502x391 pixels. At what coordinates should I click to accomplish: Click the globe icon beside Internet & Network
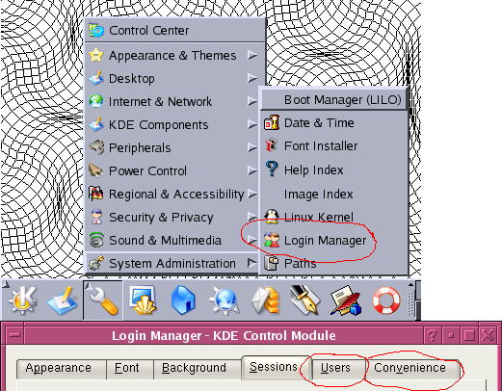point(96,101)
